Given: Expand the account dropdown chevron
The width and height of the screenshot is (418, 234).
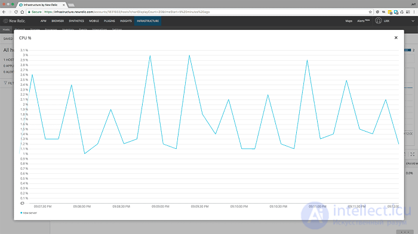Looking at the screenshot, I should click(x=413, y=21).
